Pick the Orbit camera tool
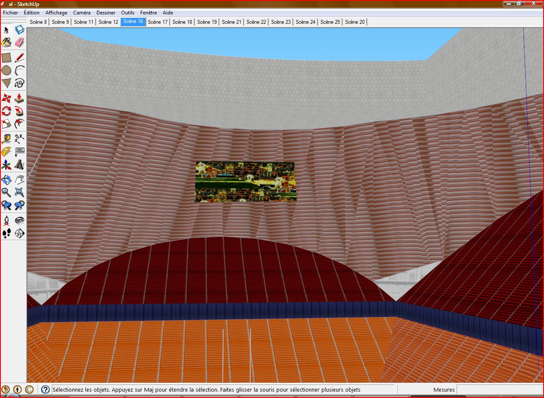Viewport: 544px width, 398px height. point(6,179)
